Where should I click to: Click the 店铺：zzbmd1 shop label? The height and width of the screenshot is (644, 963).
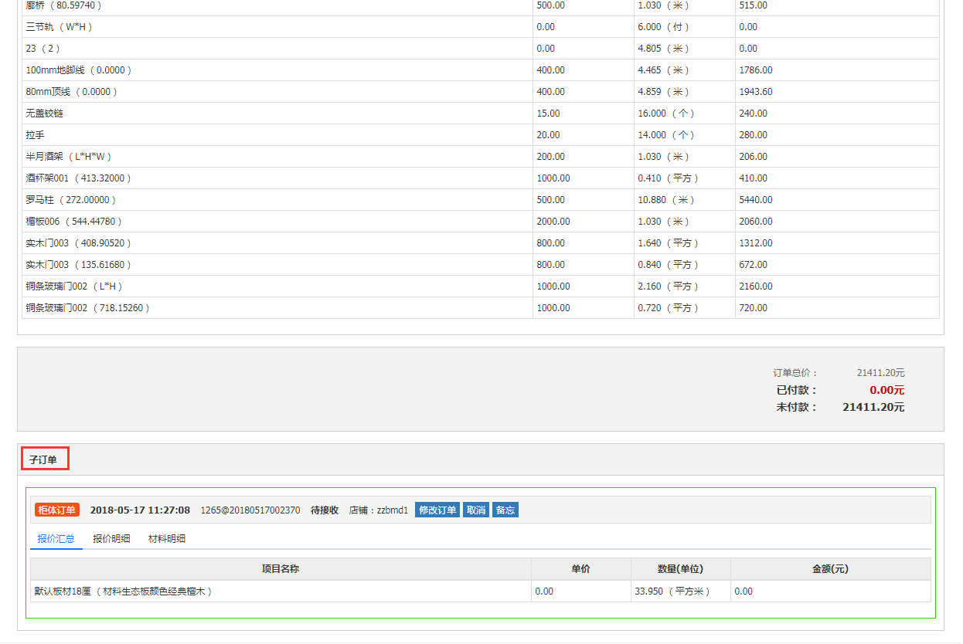click(x=379, y=510)
